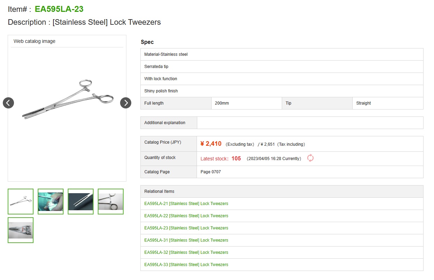Select the gloved-hand usage thumbnail
This screenshot has height=280, width=434.
[x=51, y=202]
